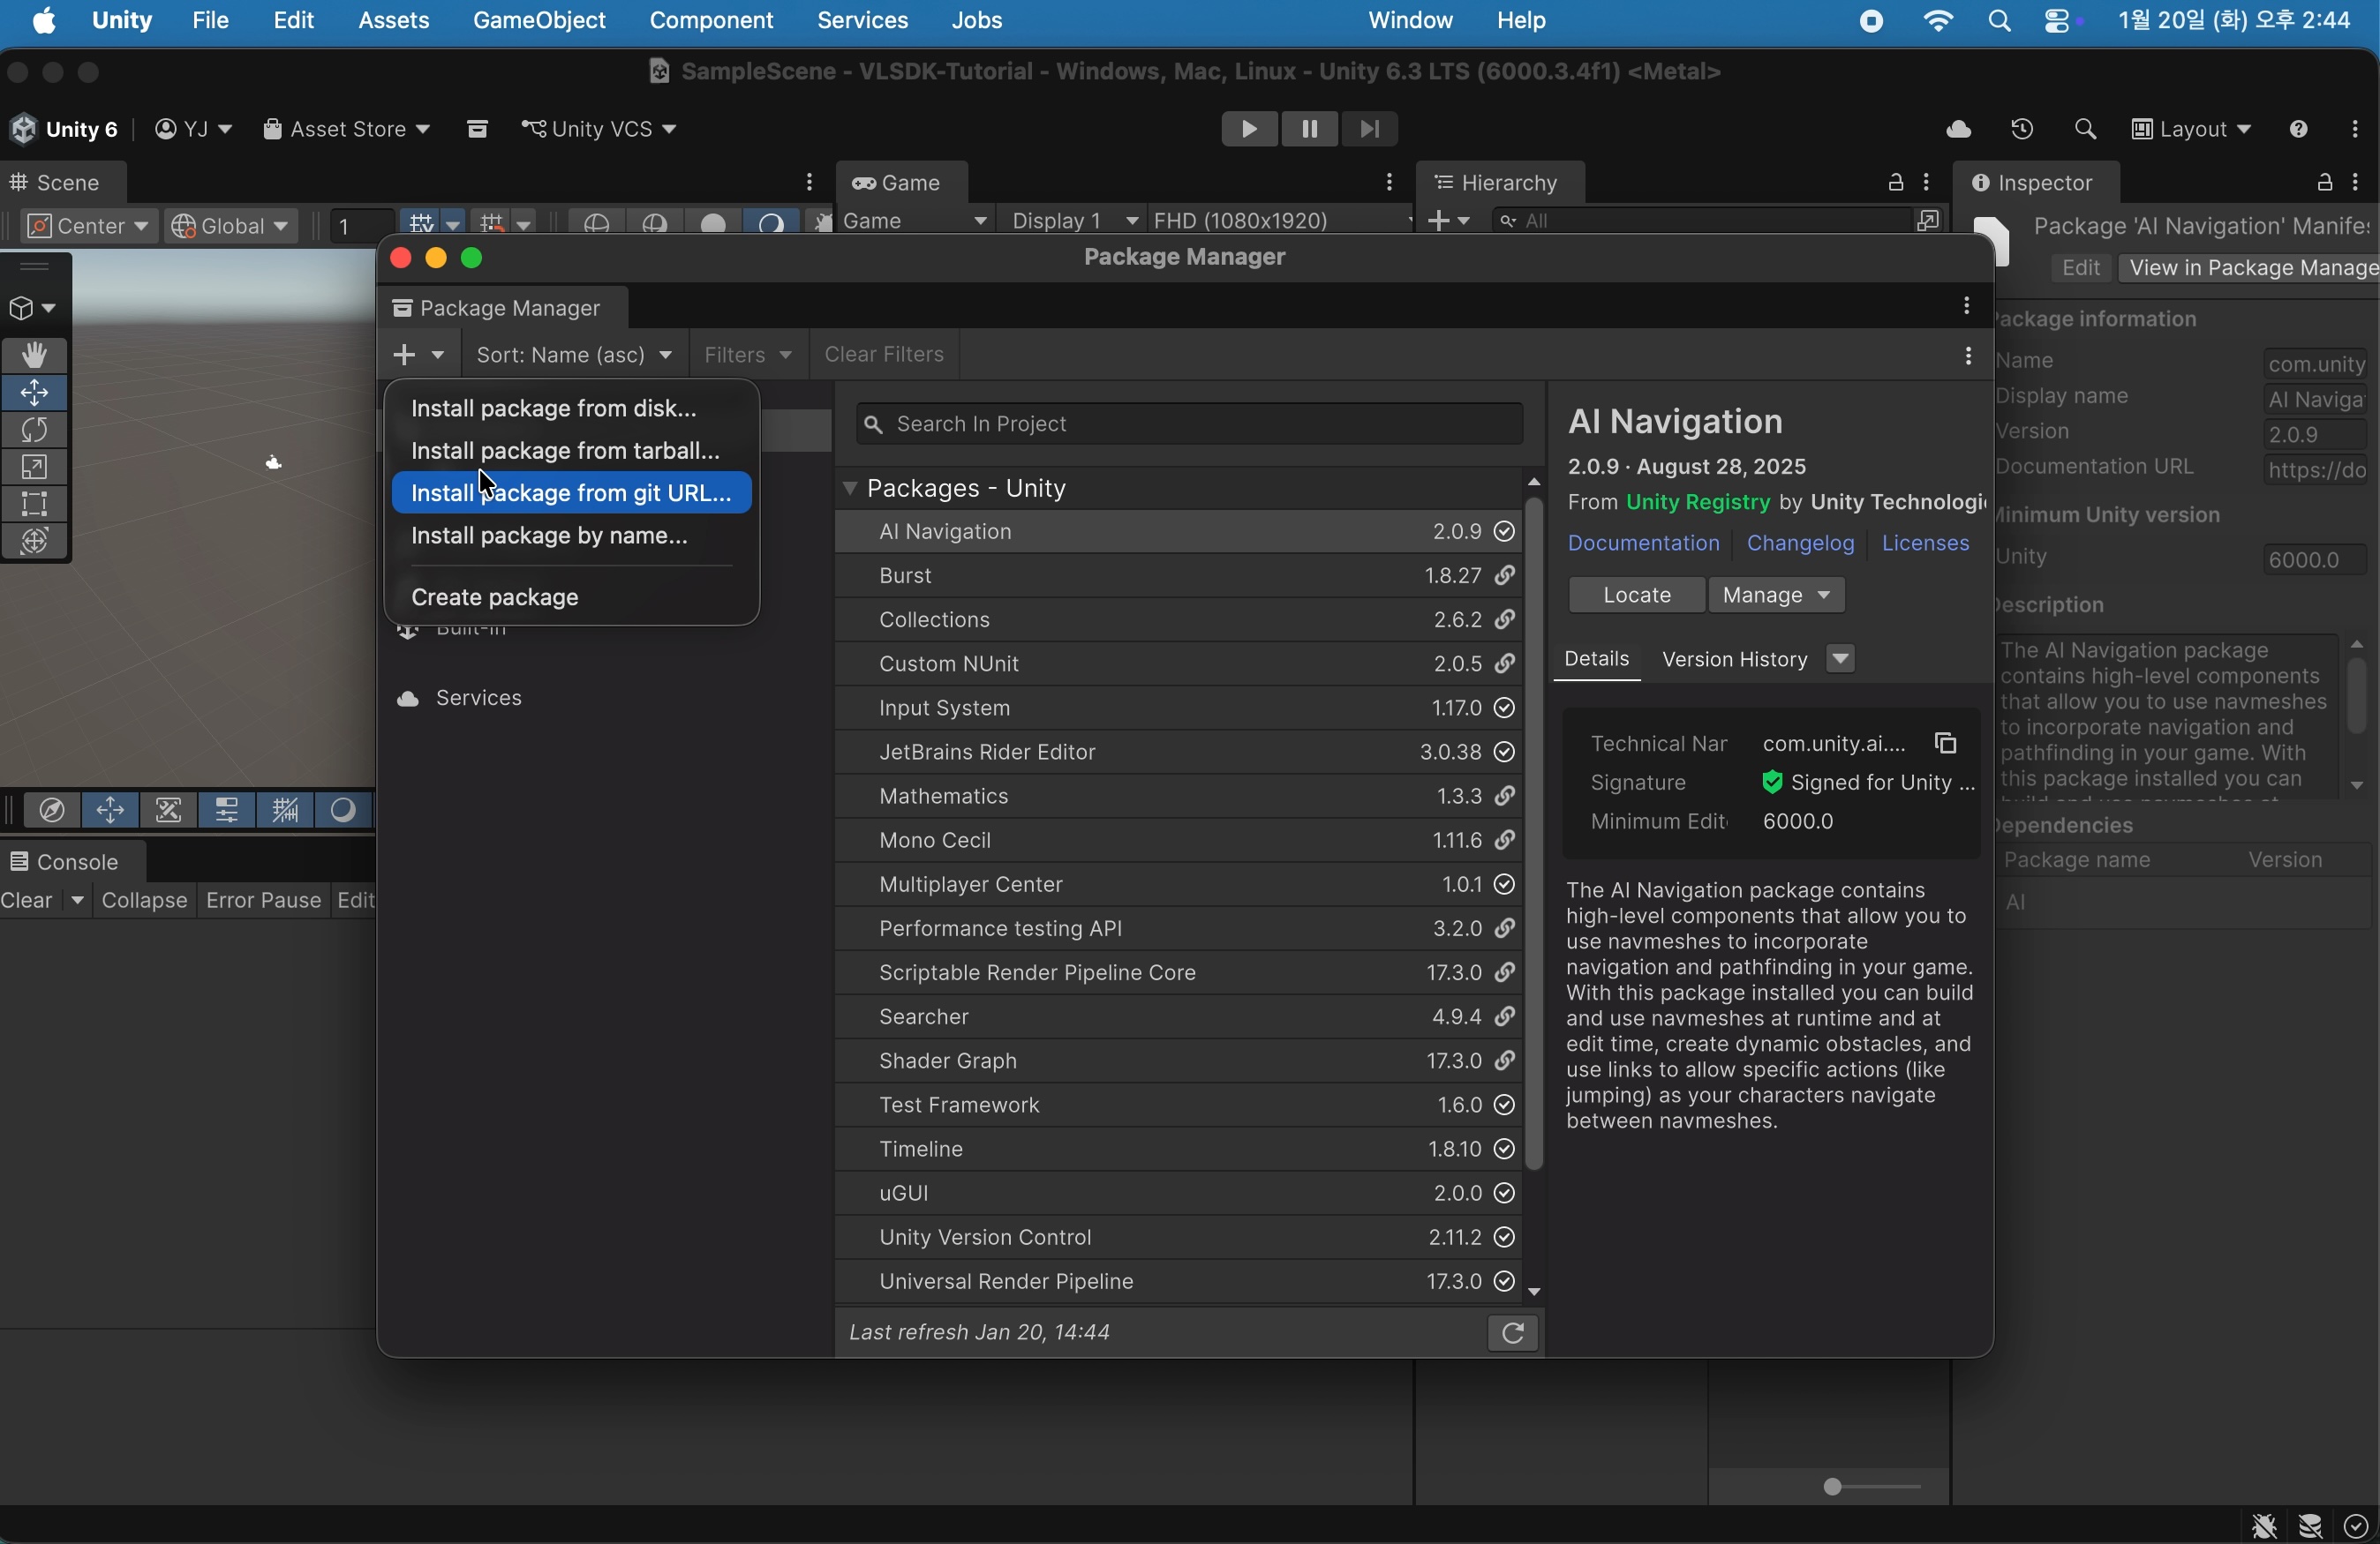
Task: Select the Rotate tool in Scene
Action: click(35, 431)
